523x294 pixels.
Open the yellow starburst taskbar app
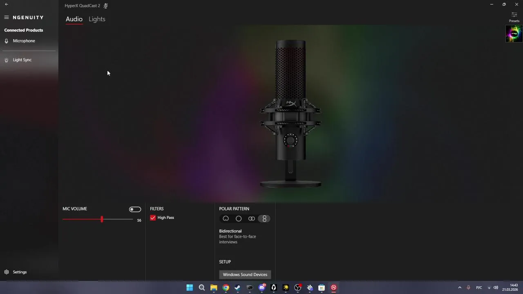[286, 287]
